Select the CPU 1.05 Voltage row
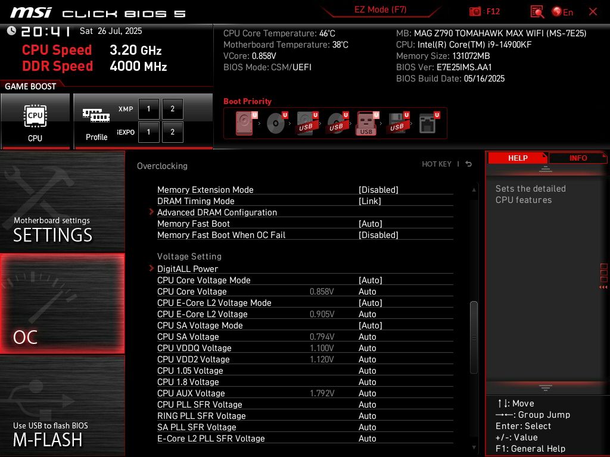The height and width of the screenshot is (457, 610). tap(305, 370)
